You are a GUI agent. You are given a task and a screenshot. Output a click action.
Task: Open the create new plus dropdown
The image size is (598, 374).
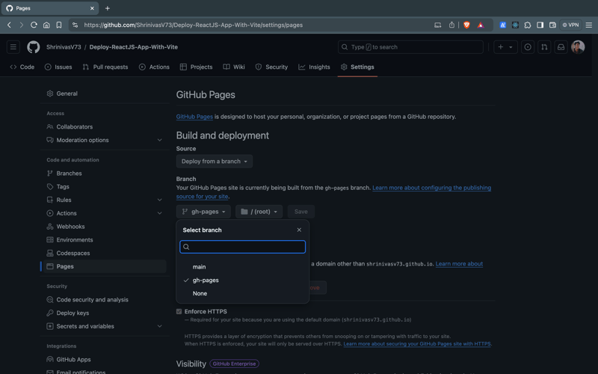point(505,47)
